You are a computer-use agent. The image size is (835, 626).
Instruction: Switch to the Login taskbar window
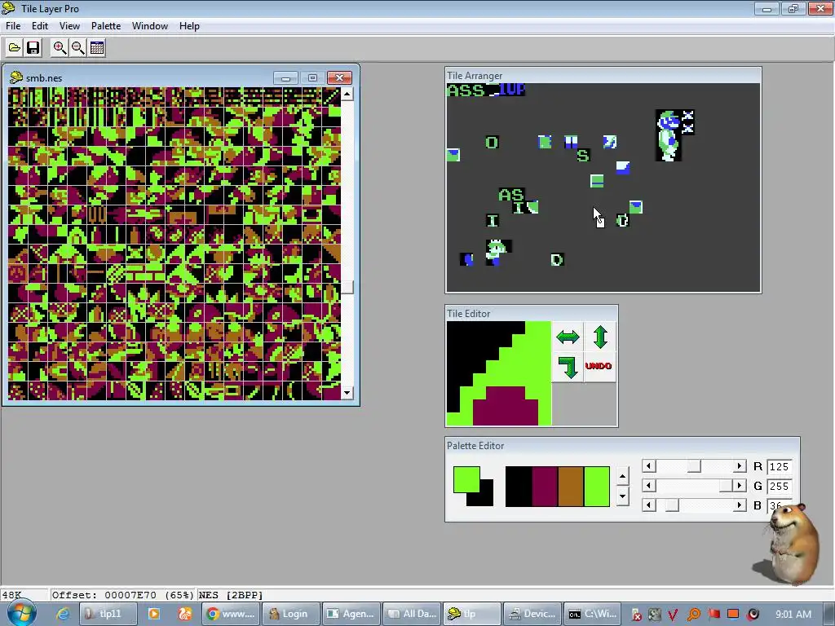click(293, 614)
